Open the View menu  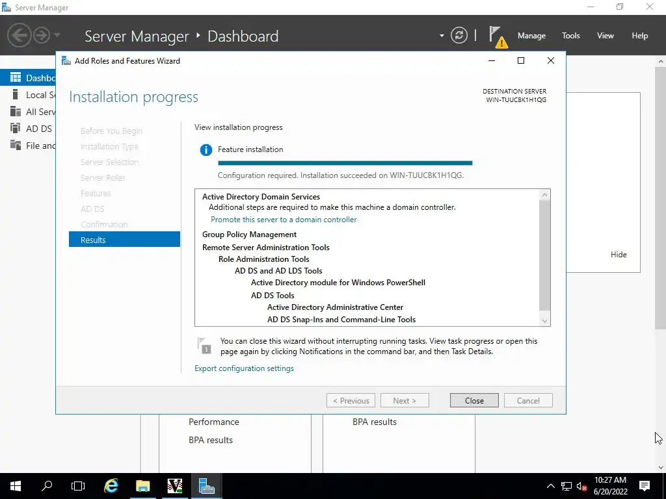point(606,36)
